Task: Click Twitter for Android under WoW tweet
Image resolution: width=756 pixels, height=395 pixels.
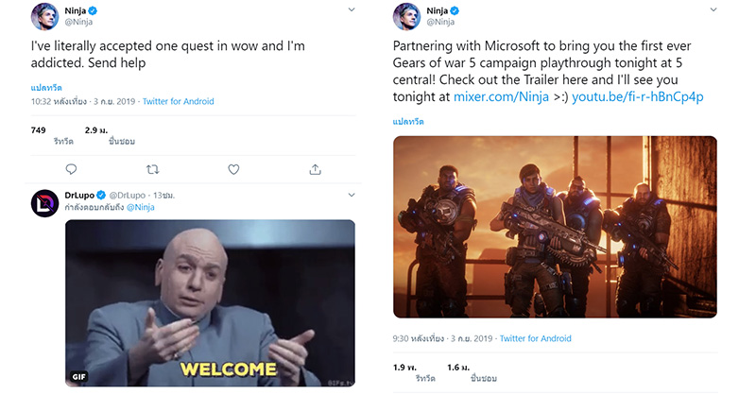Action: (178, 101)
